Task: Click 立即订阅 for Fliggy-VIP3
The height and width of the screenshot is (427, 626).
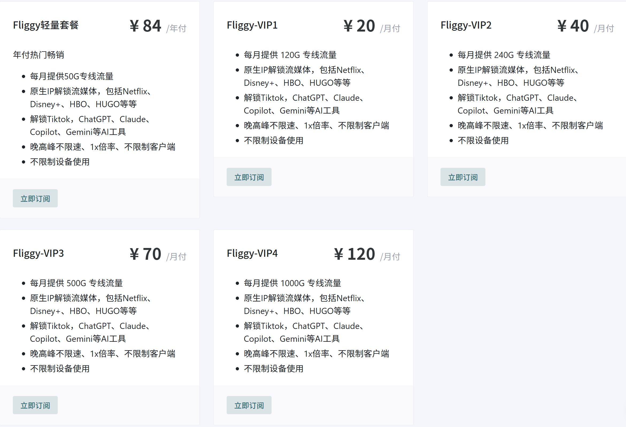Action: point(35,405)
